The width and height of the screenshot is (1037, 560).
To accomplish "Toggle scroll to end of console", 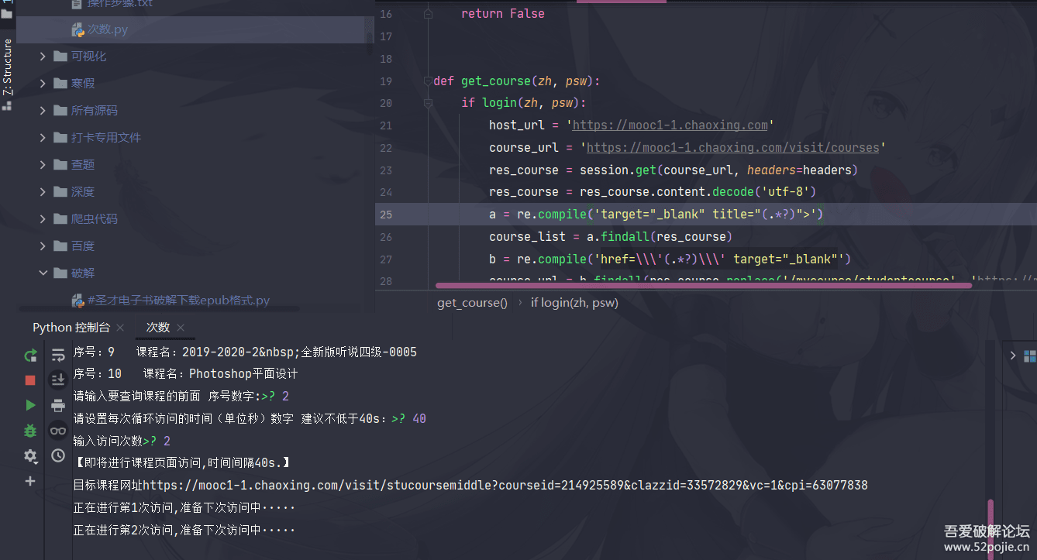I will [x=58, y=380].
